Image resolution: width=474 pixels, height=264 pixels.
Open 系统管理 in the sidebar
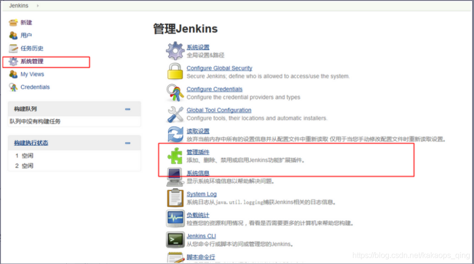32,61
